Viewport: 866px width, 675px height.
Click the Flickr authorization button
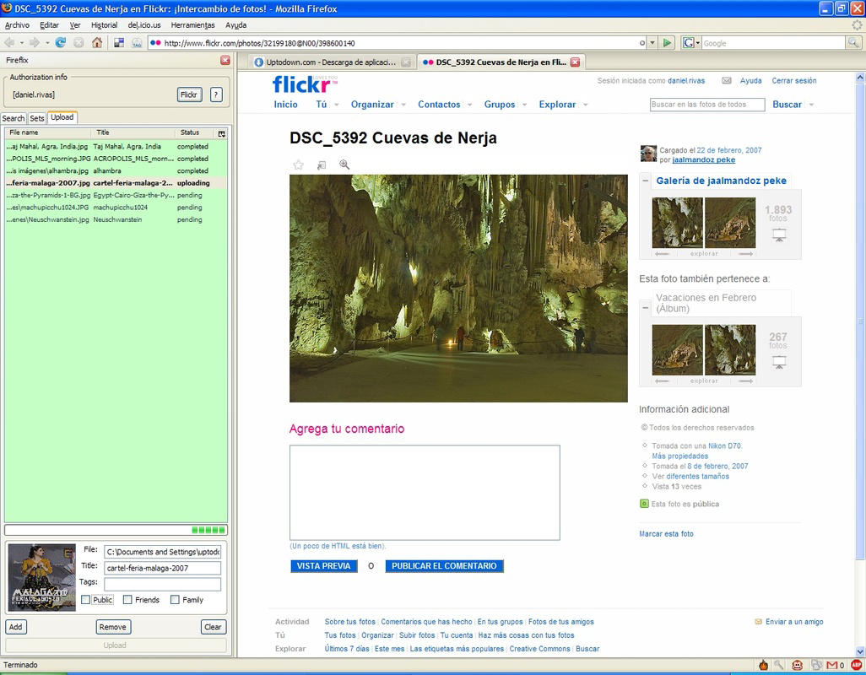[x=189, y=95]
